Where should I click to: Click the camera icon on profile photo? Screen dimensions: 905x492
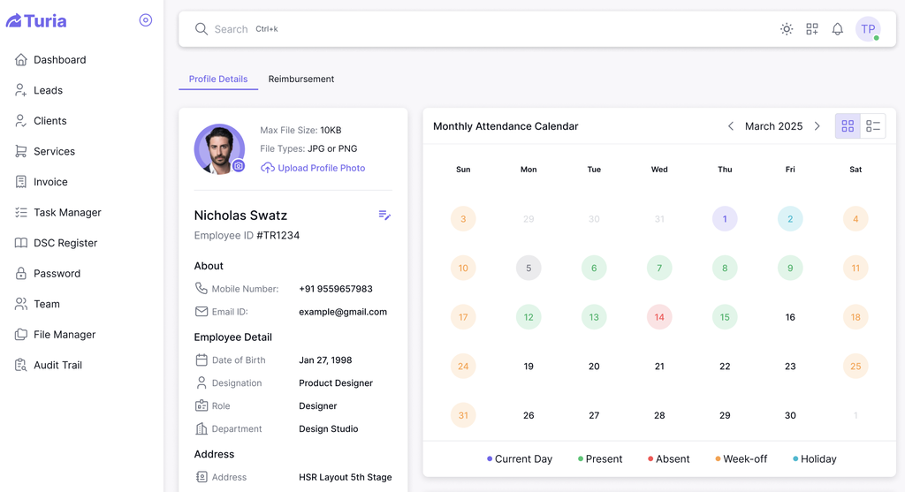239,166
